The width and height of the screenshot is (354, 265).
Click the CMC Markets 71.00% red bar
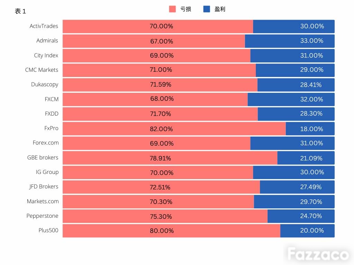click(159, 70)
